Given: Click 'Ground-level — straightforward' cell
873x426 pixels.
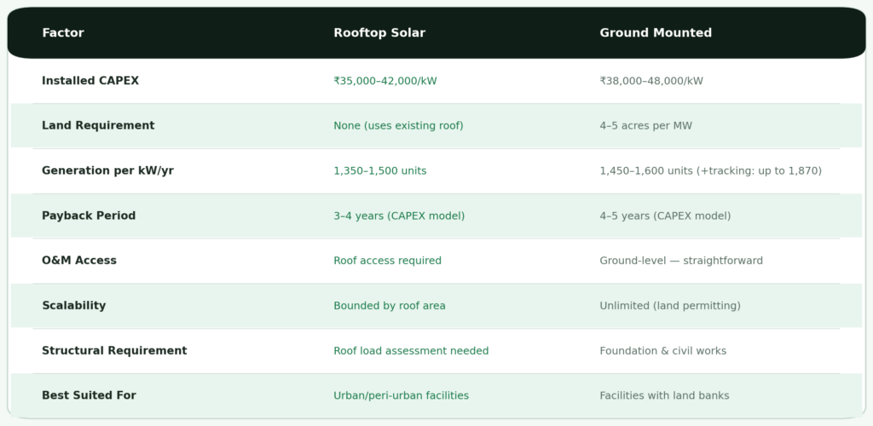Looking at the screenshot, I should (681, 261).
